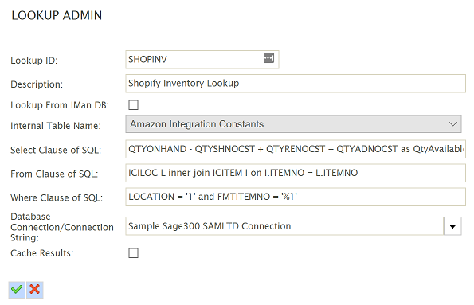Click the Shopify Inventory Lookup description field
This screenshot has width=474, height=305.
296,84
